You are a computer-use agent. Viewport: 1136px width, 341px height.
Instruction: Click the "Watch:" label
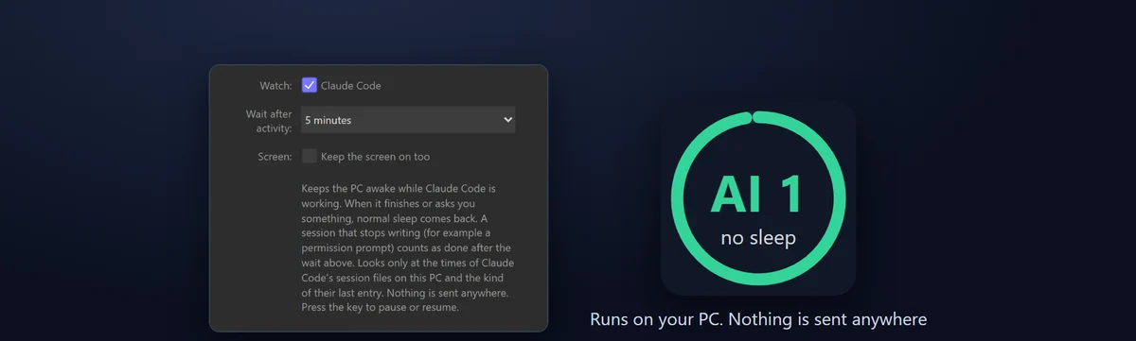(x=276, y=86)
